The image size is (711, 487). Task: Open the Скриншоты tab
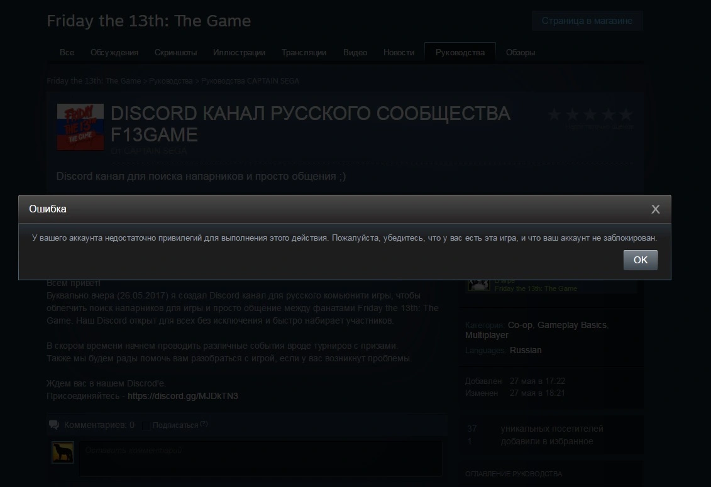(x=175, y=53)
